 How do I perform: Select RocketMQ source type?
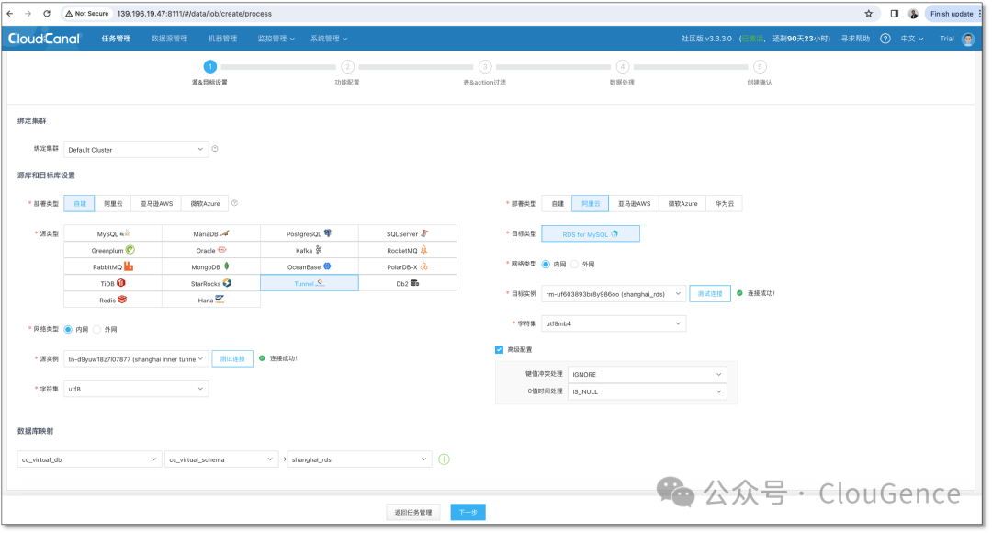coord(408,250)
